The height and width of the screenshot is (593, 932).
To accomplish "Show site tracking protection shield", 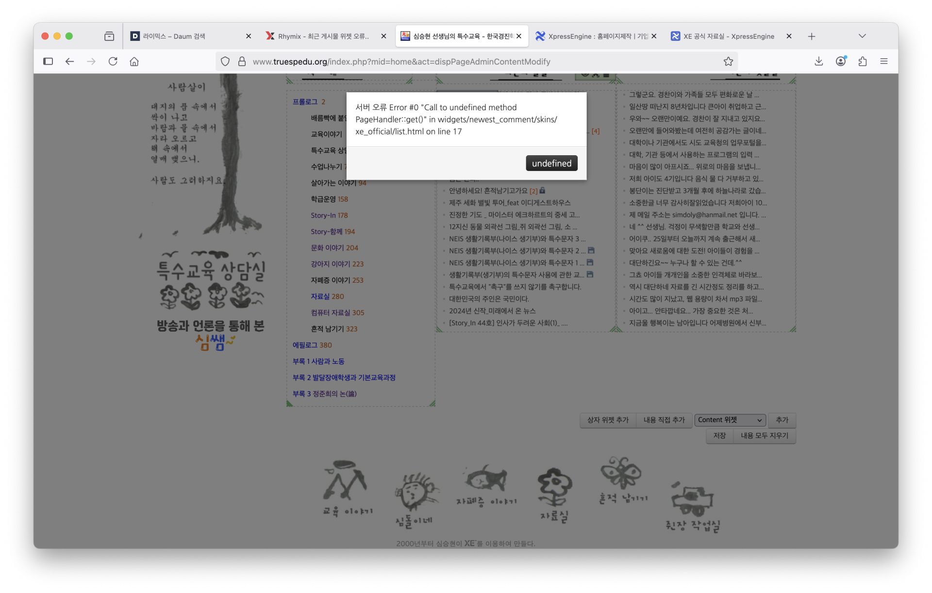I will click(225, 61).
